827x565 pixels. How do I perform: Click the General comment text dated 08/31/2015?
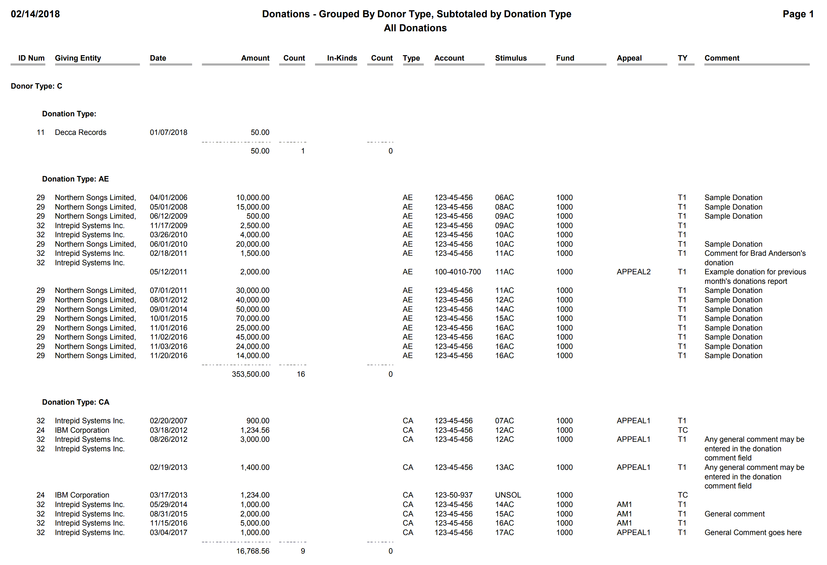point(734,514)
